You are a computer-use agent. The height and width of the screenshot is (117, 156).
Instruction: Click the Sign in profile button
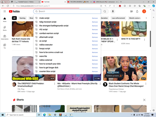click(x=5, y=2)
